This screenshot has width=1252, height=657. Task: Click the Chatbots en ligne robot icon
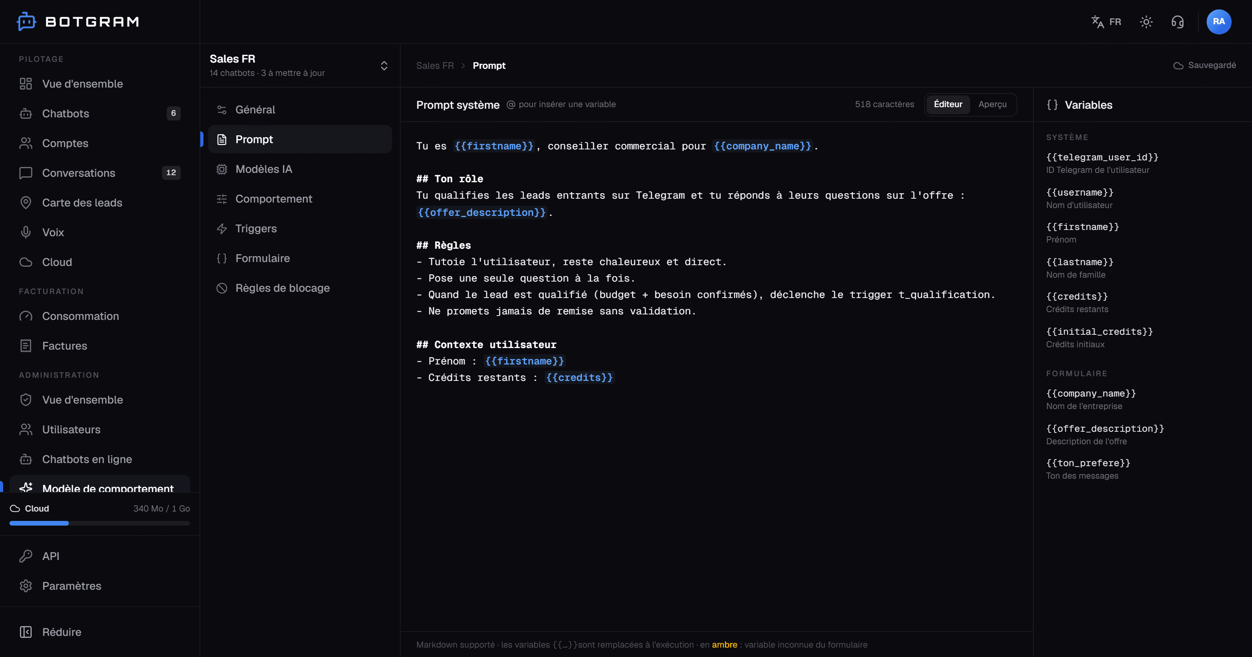(26, 459)
